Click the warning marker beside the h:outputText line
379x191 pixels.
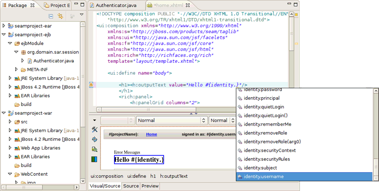(91, 85)
